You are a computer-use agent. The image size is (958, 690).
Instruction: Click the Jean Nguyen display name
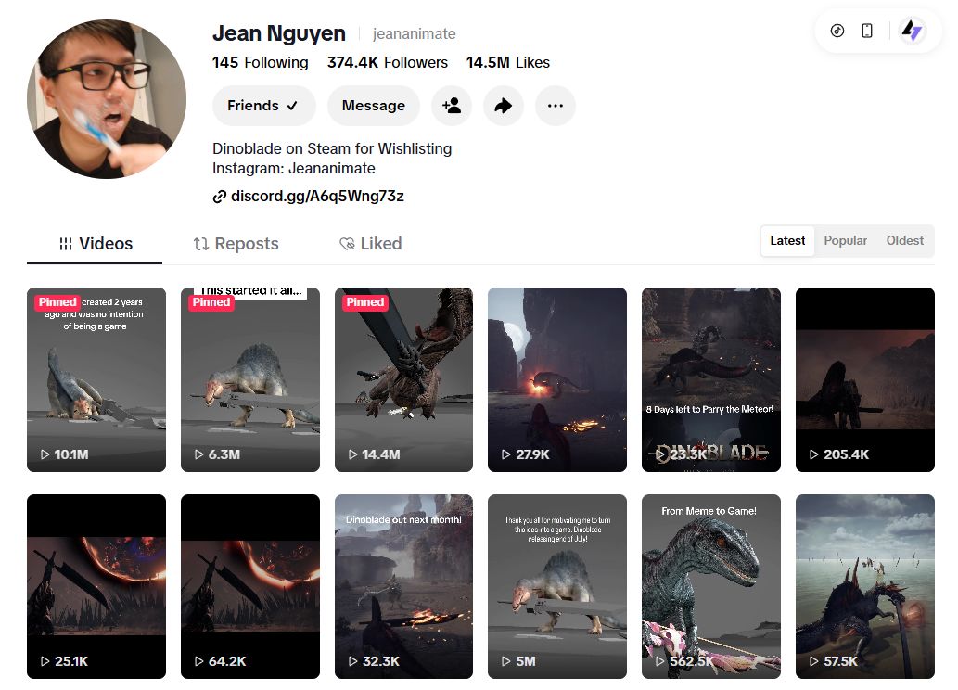[x=279, y=33]
